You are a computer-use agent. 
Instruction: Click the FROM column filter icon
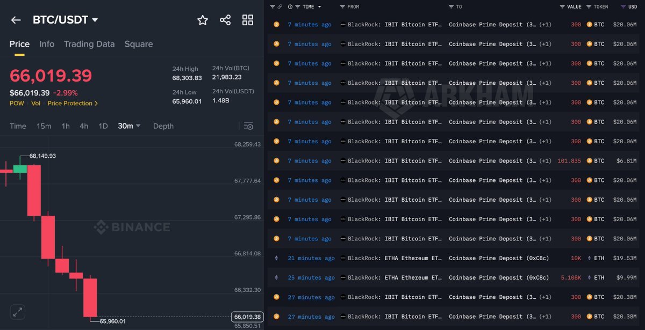pyautogui.click(x=343, y=7)
